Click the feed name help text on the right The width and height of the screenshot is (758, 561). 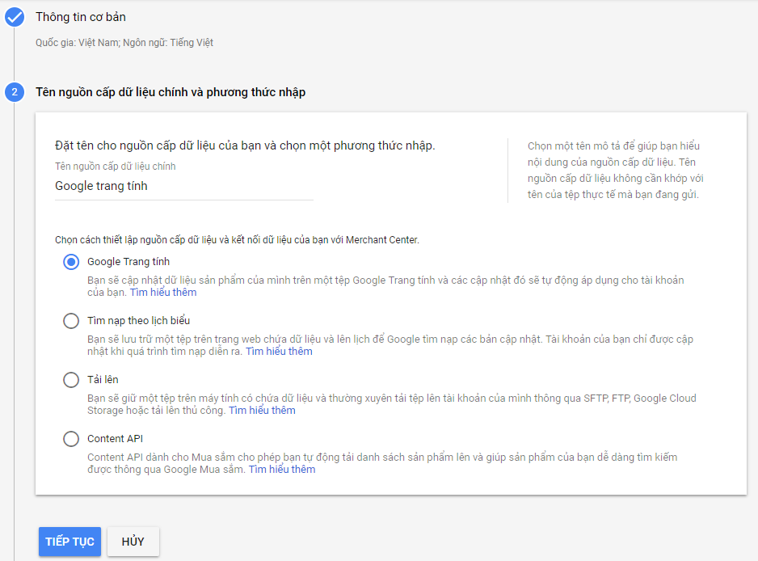click(621, 171)
